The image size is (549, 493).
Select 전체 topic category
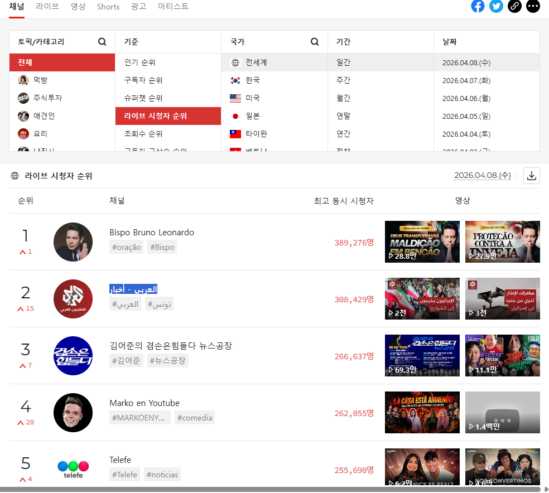(x=62, y=62)
